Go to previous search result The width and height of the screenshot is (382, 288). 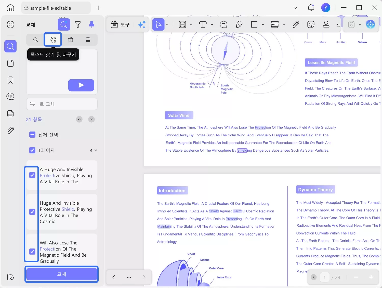[80, 119]
